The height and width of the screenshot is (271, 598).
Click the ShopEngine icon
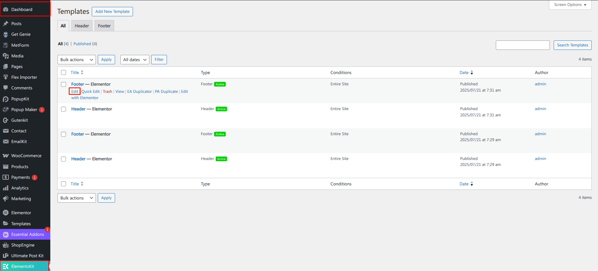tap(6, 245)
